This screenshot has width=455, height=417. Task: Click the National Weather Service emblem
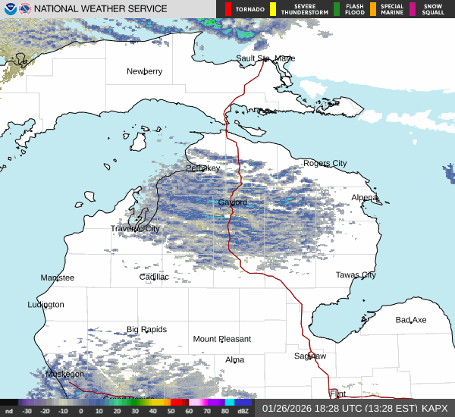(x=24, y=9)
